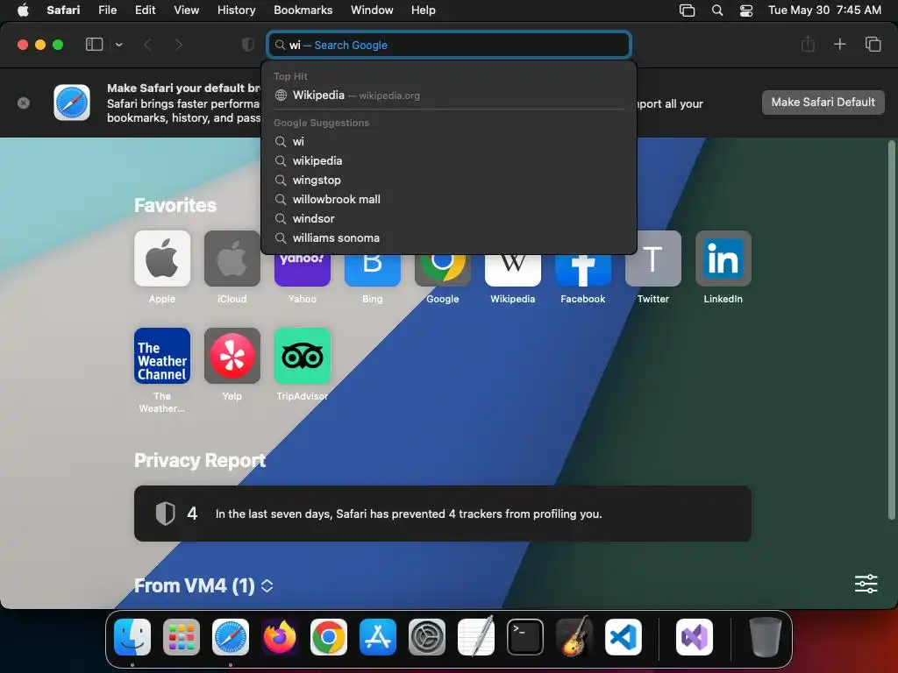Open start page customization settings icon
The image size is (898, 673).
866,584
